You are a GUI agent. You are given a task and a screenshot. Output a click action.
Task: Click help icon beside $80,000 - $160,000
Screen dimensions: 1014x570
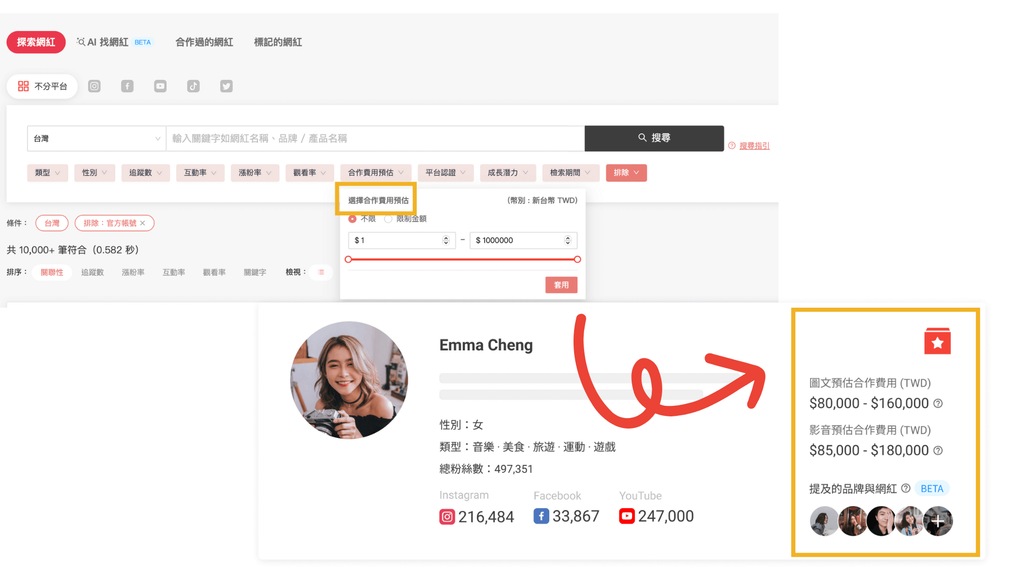(938, 404)
